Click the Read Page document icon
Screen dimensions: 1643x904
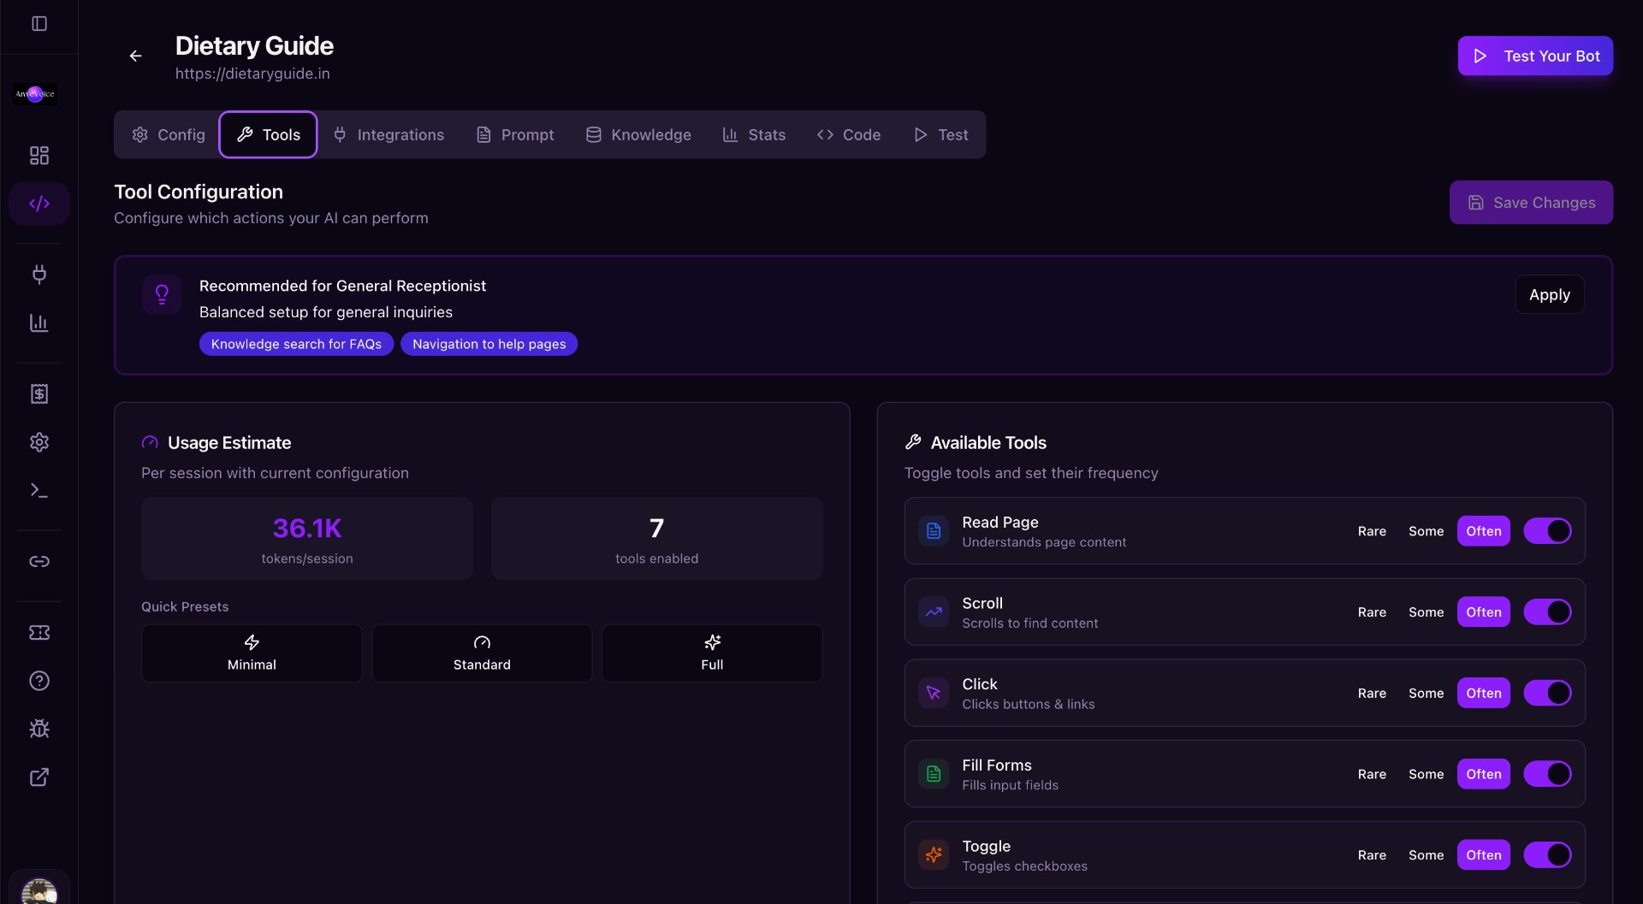[x=934, y=531]
